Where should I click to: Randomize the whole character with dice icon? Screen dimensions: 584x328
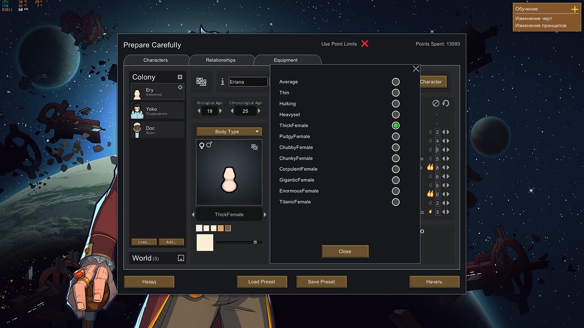(201, 82)
